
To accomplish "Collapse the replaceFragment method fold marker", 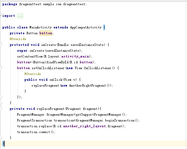I will pos(1,109).
